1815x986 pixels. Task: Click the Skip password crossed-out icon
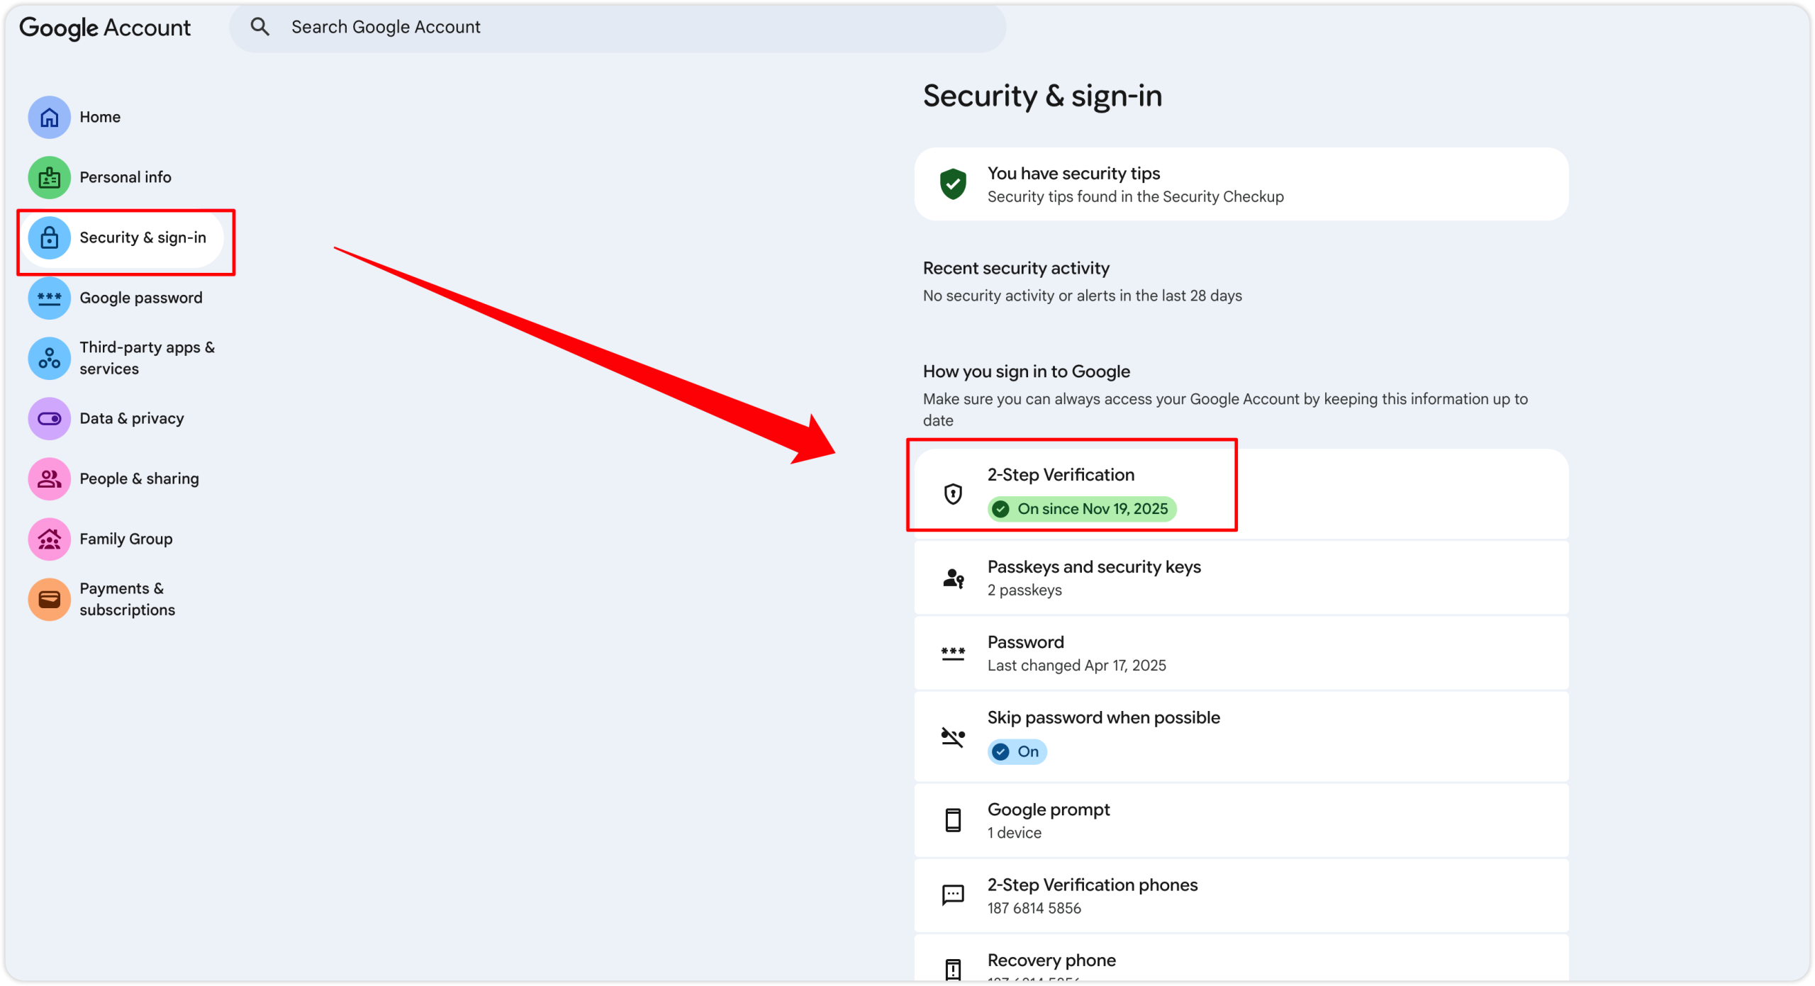click(953, 737)
